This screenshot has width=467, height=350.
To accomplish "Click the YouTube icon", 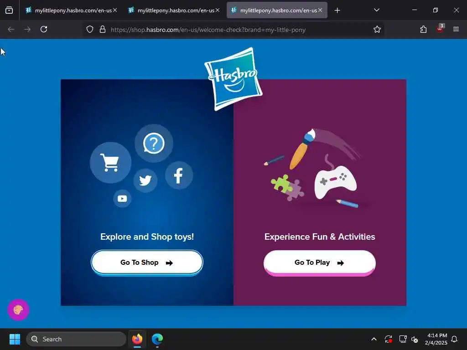I will [x=122, y=199].
